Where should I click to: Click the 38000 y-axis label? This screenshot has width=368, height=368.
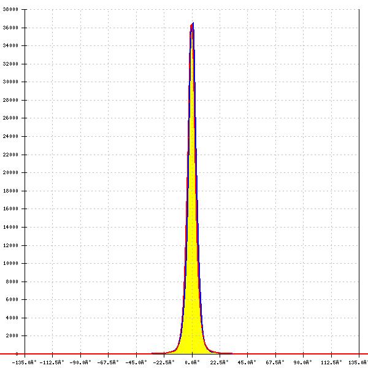pos(10,9)
